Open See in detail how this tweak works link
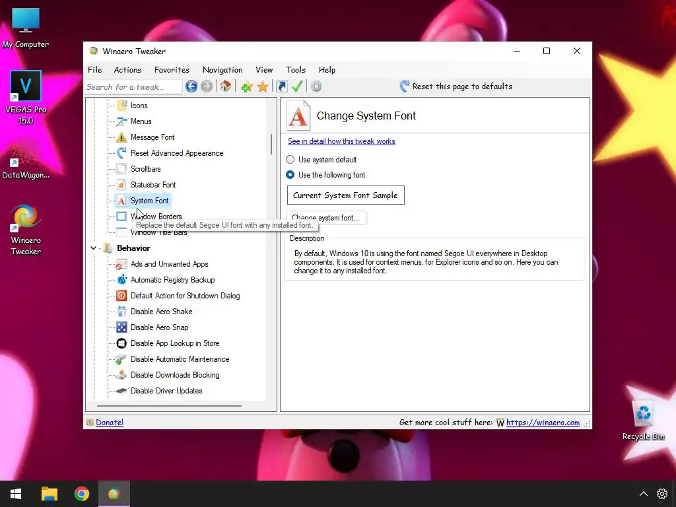This screenshot has height=507, width=676. click(341, 141)
